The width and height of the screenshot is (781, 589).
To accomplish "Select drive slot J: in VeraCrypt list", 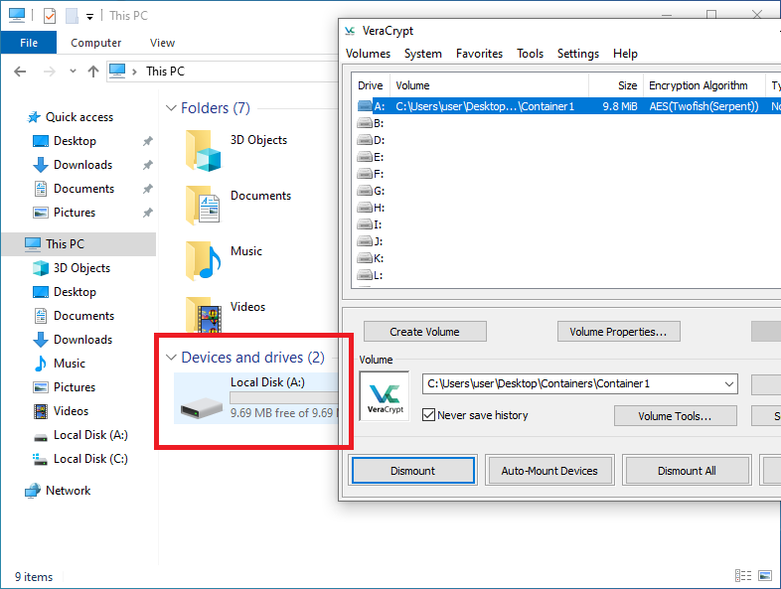I will (370, 241).
